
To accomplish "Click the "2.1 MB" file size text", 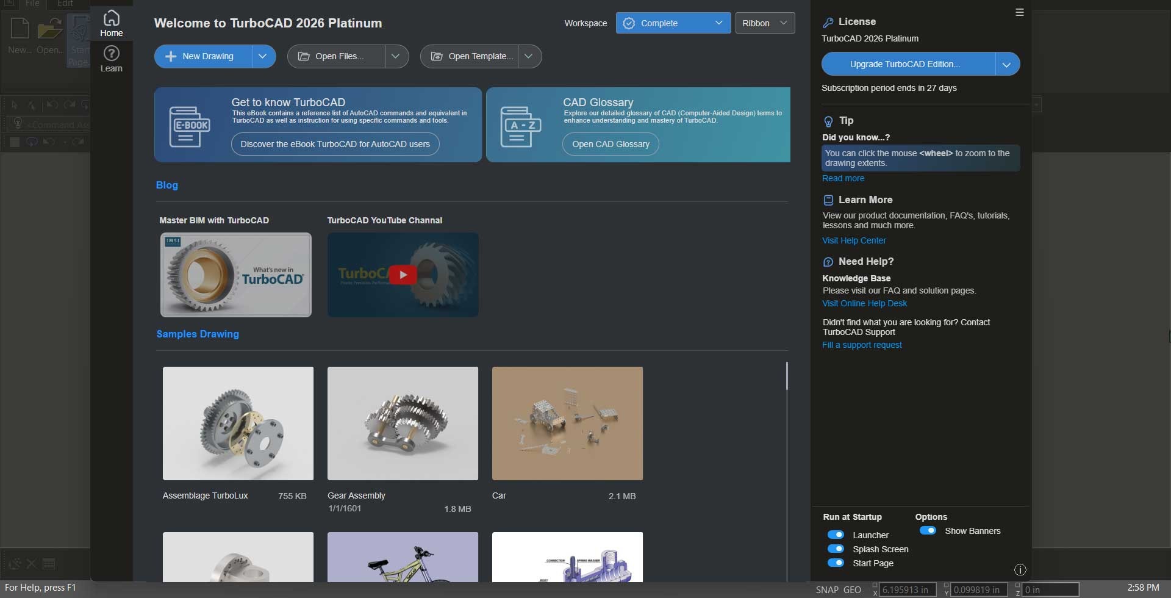I will 622,496.
